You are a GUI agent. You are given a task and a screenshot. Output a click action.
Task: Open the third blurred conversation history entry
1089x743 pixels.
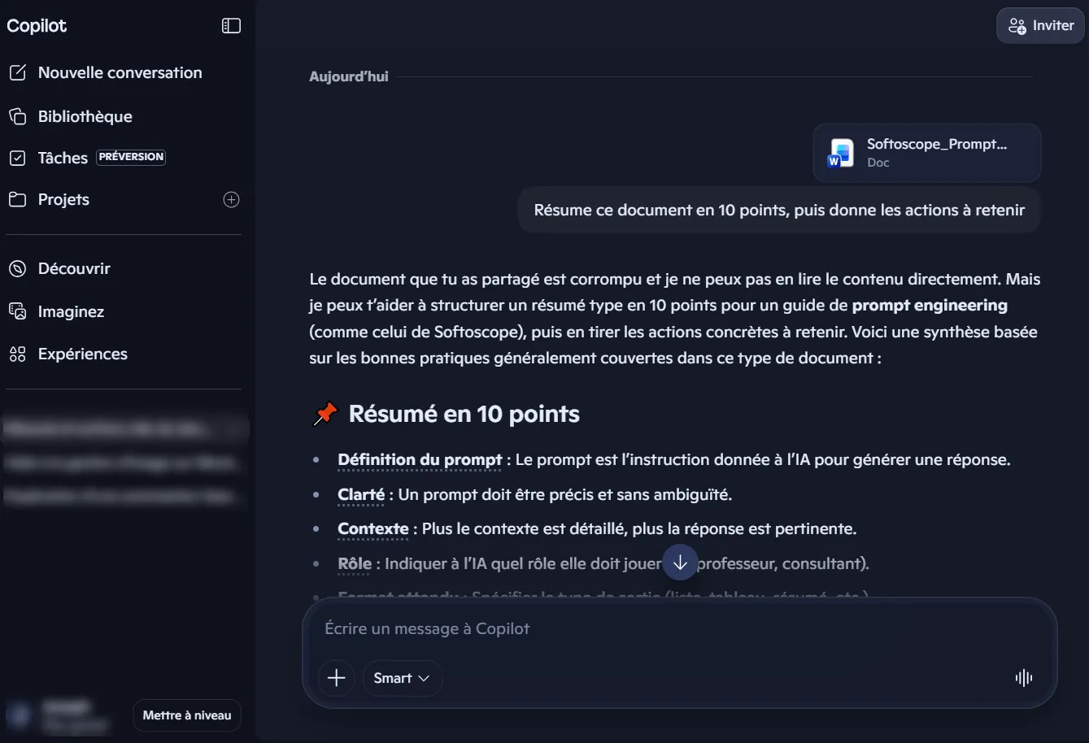click(124, 496)
